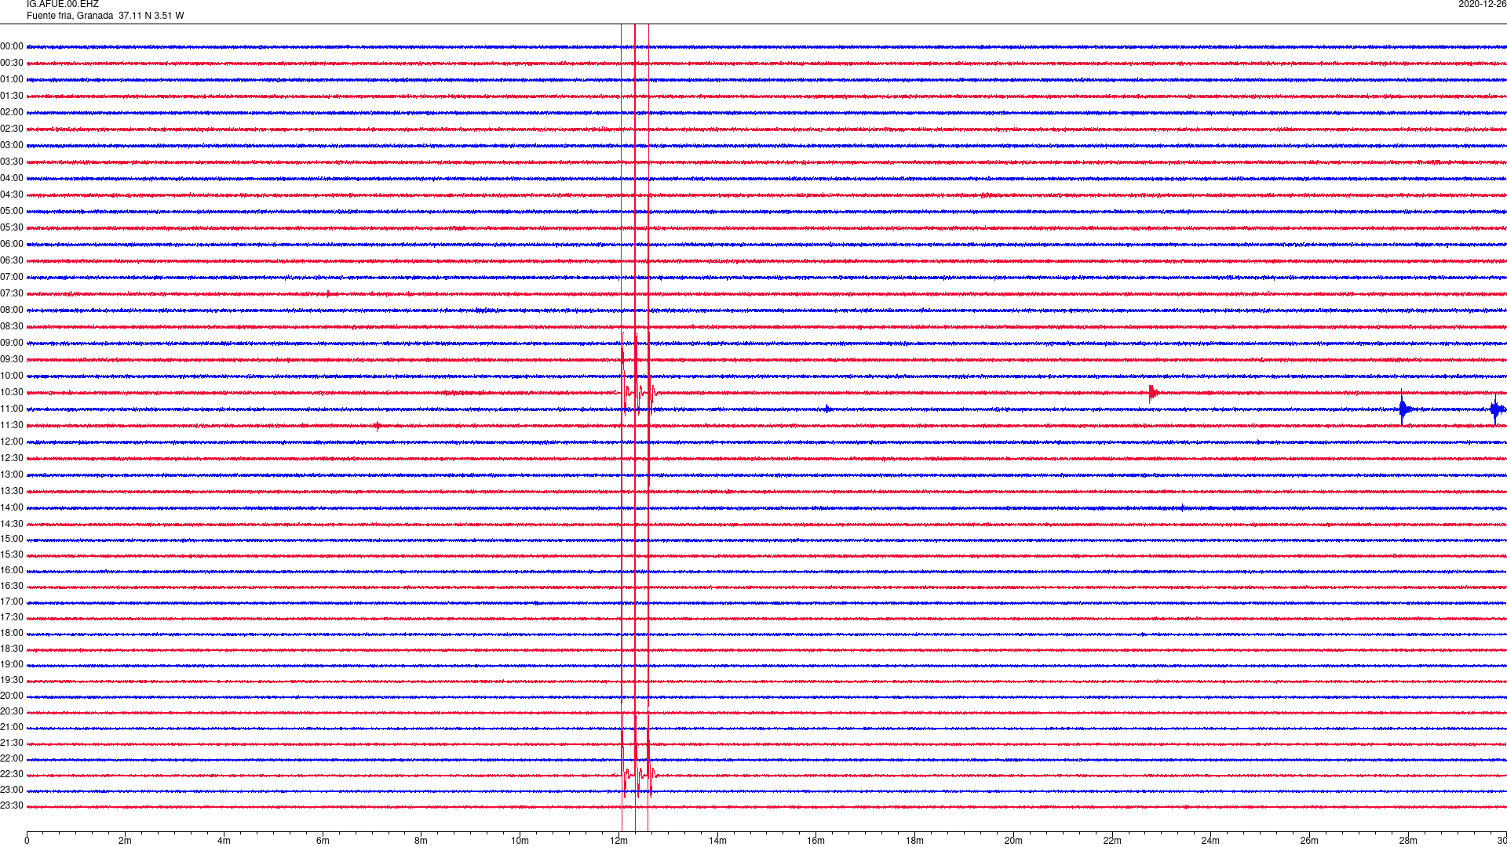Click the 15:30 trace time label

12,555
